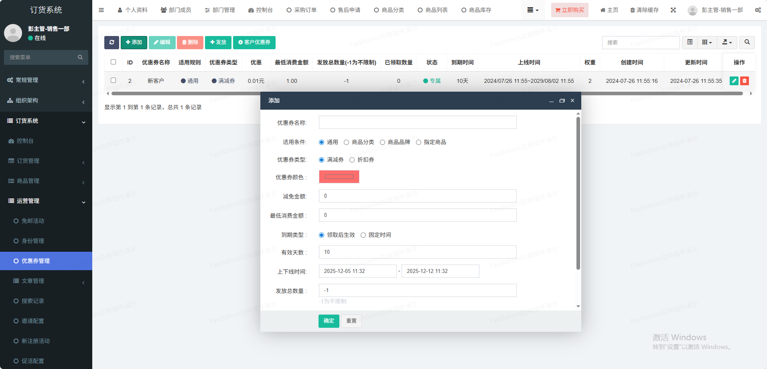This screenshot has height=369, width=767.
Task: Select the 折扣券 coupon type radio
Action: (x=352, y=160)
